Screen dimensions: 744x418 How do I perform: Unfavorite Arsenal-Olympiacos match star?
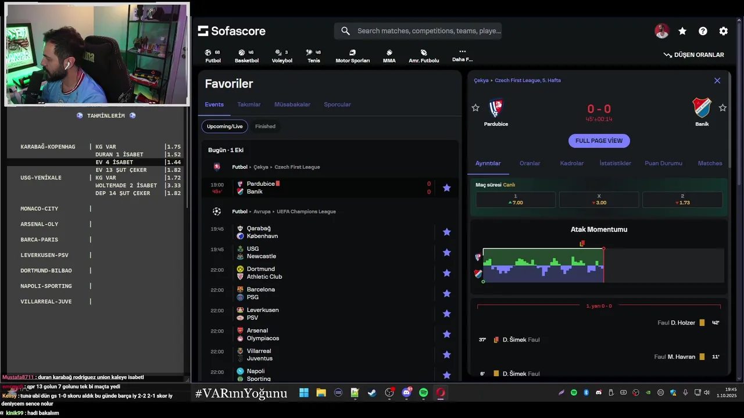coord(447,334)
